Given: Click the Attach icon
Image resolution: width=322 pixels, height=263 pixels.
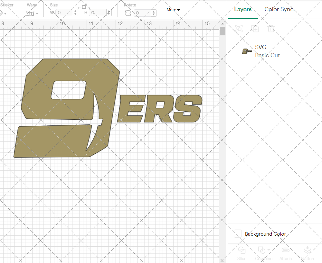Looking at the screenshot, I should (286, 250).
